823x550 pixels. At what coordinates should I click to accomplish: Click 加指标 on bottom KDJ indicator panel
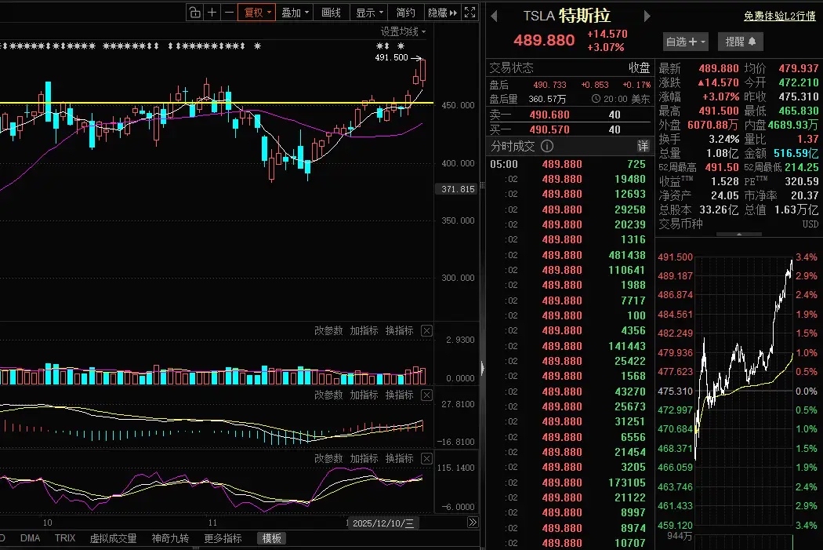point(364,459)
